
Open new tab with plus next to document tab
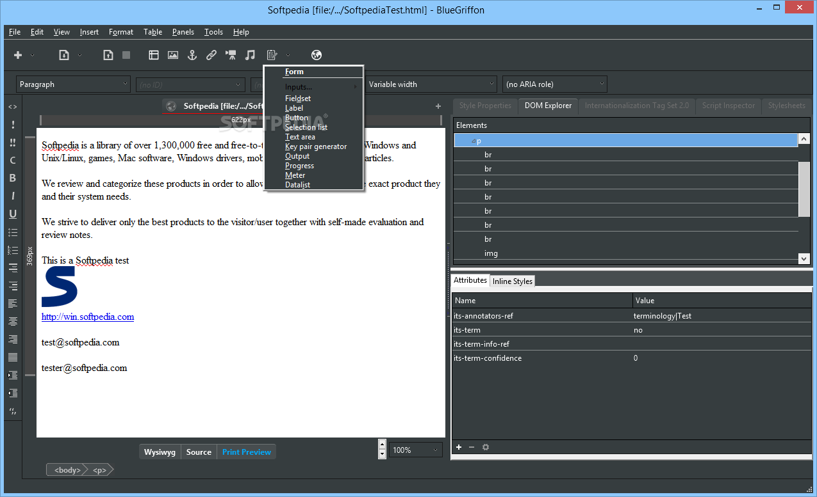[x=438, y=106]
